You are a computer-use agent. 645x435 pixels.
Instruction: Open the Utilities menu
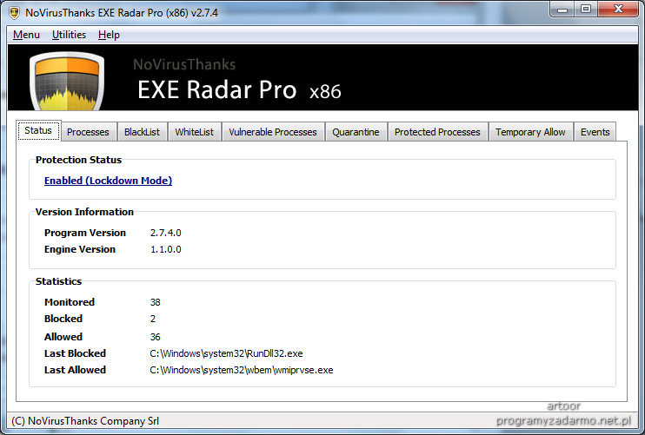pyautogui.click(x=69, y=35)
